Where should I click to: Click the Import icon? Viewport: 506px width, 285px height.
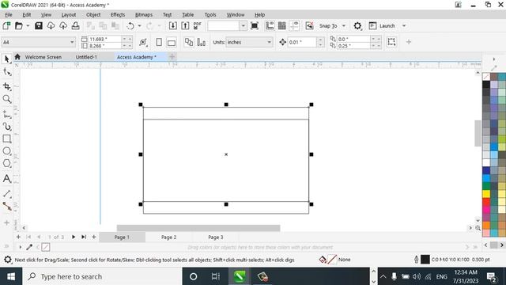pos(172,26)
